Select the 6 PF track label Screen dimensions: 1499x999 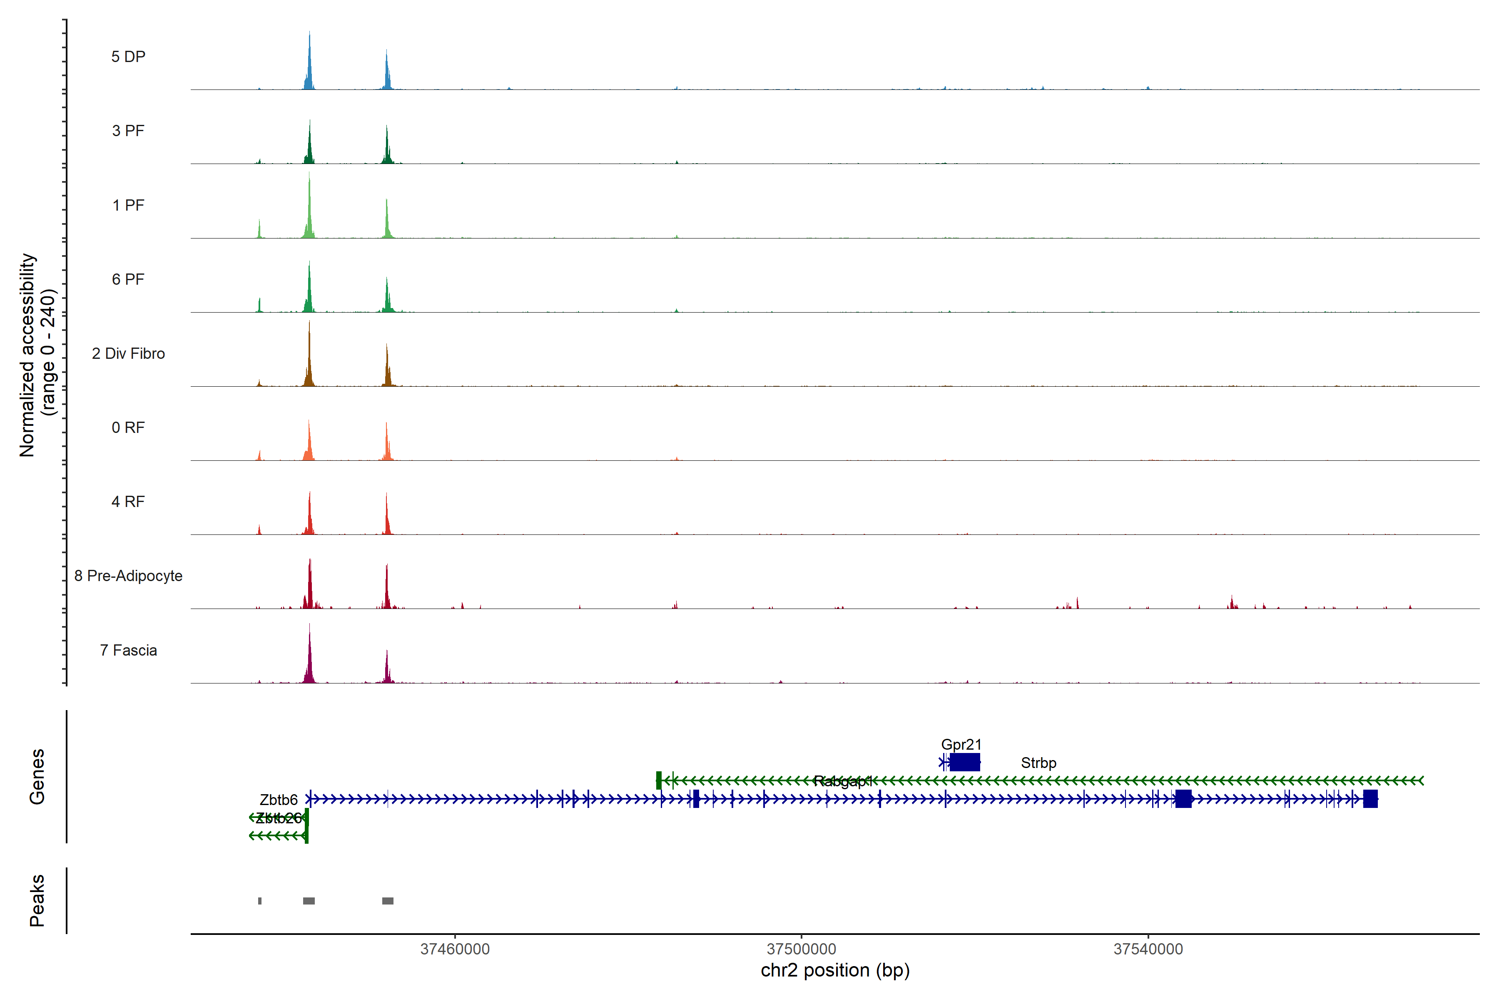click(128, 279)
